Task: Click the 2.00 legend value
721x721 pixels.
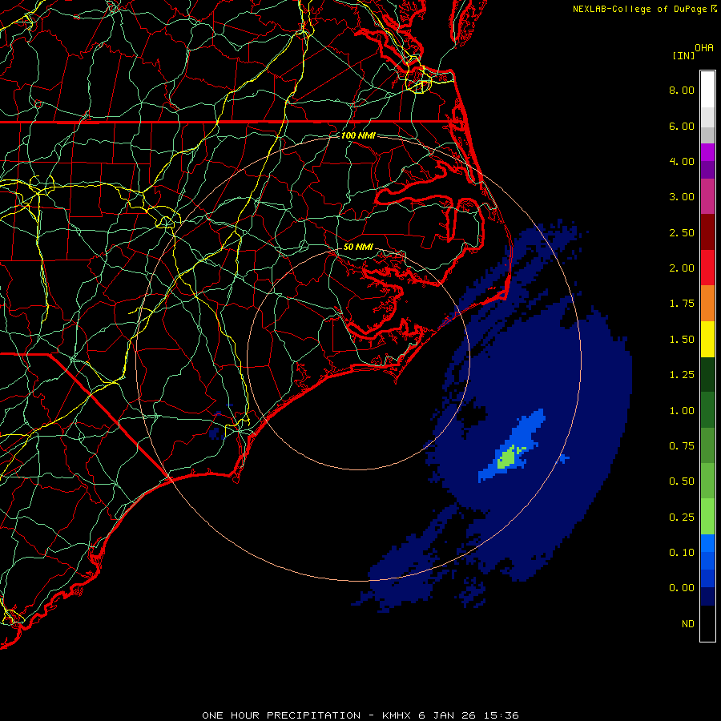Action: coord(682,268)
